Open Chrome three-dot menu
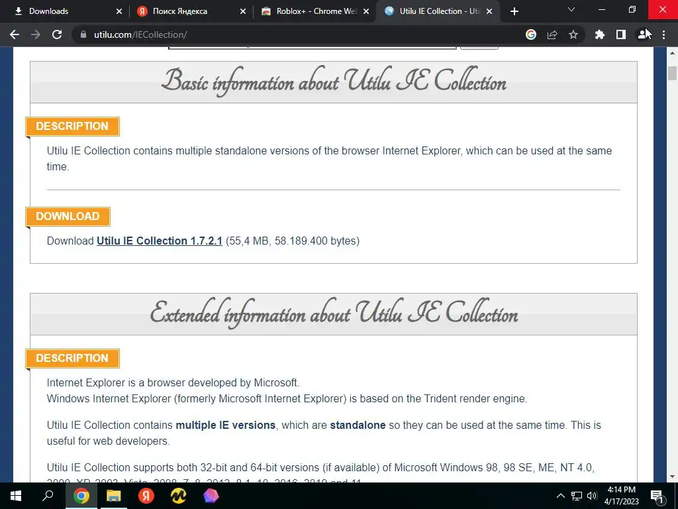 [663, 34]
